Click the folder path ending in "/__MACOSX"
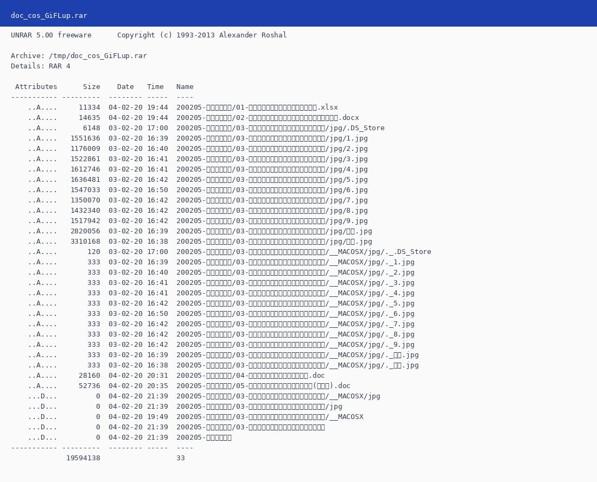 pyautogui.click(x=270, y=416)
